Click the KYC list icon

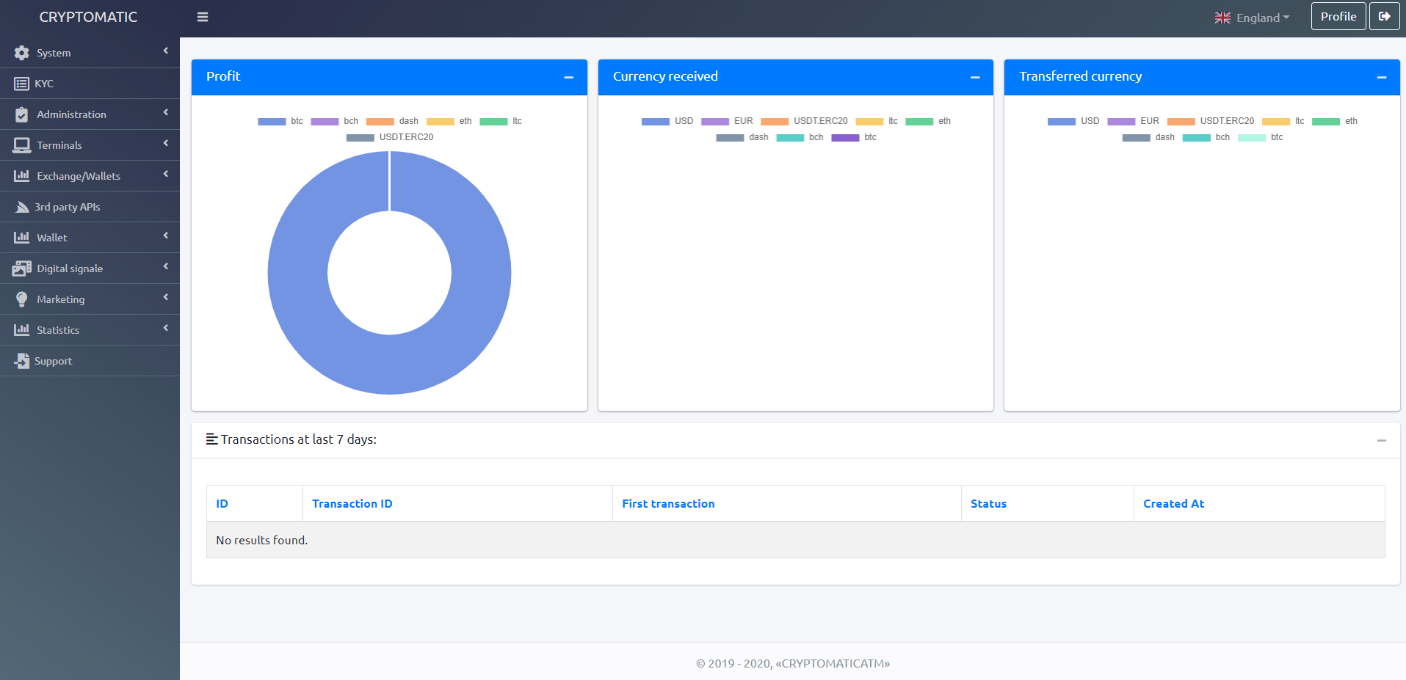click(x=21, y=84)
